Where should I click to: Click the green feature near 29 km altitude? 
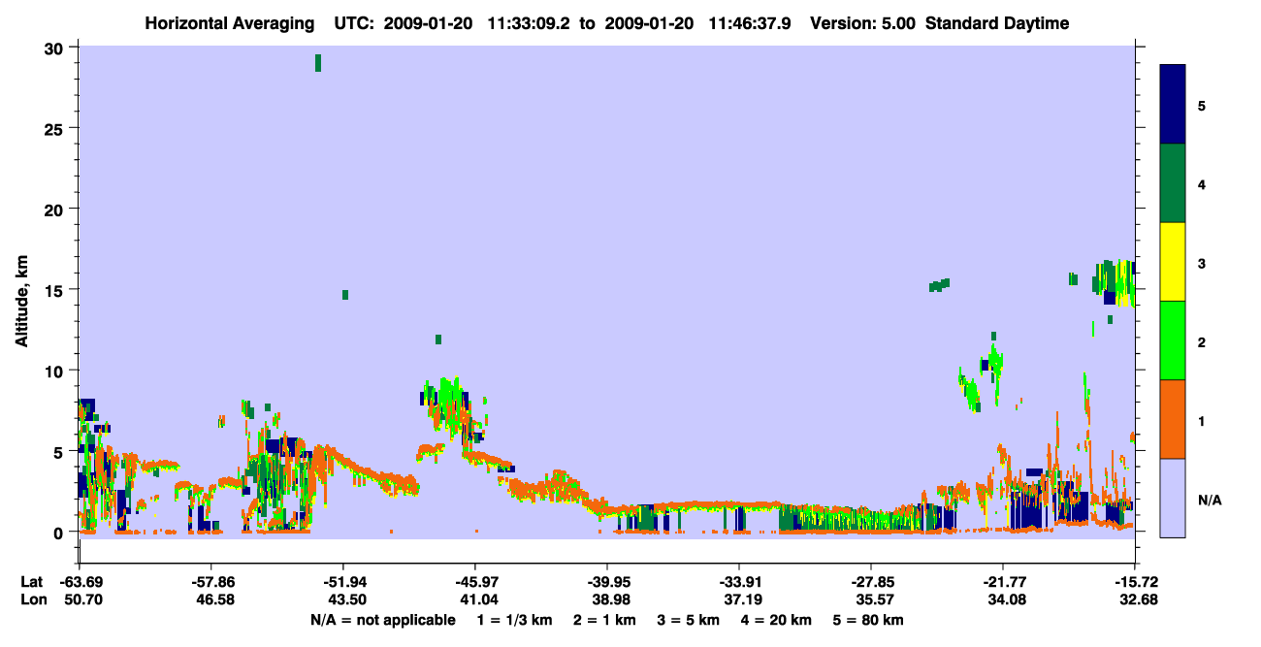point(318,63)
